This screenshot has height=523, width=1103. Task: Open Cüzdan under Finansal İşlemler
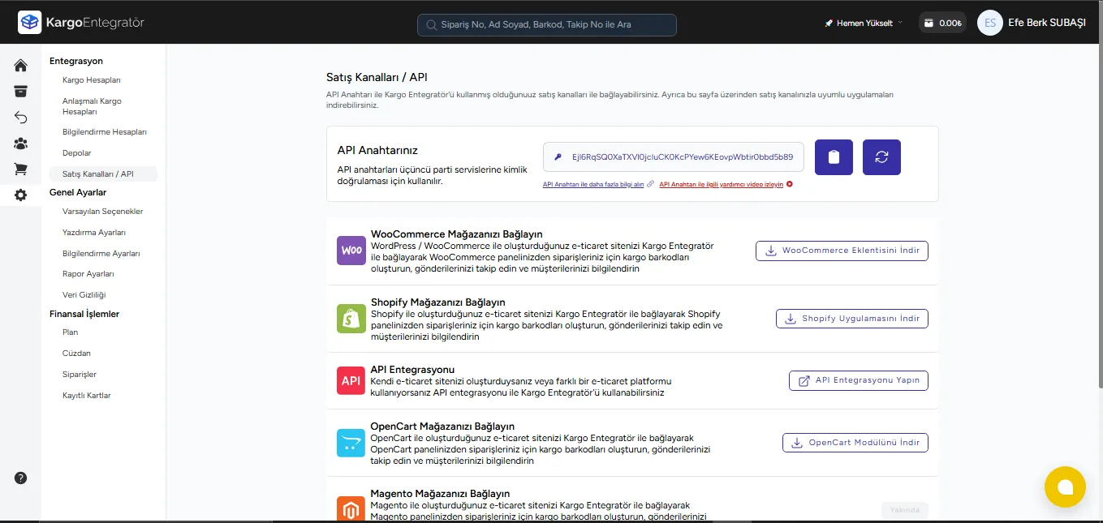[77, 354]
